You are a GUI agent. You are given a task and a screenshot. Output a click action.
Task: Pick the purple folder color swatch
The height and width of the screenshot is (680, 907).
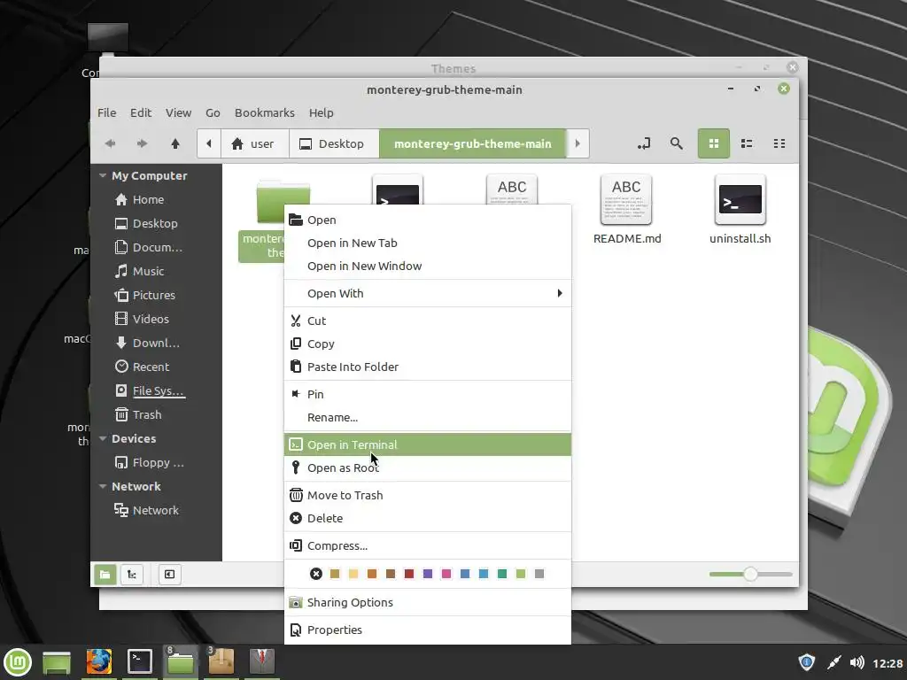pos(428,574)
